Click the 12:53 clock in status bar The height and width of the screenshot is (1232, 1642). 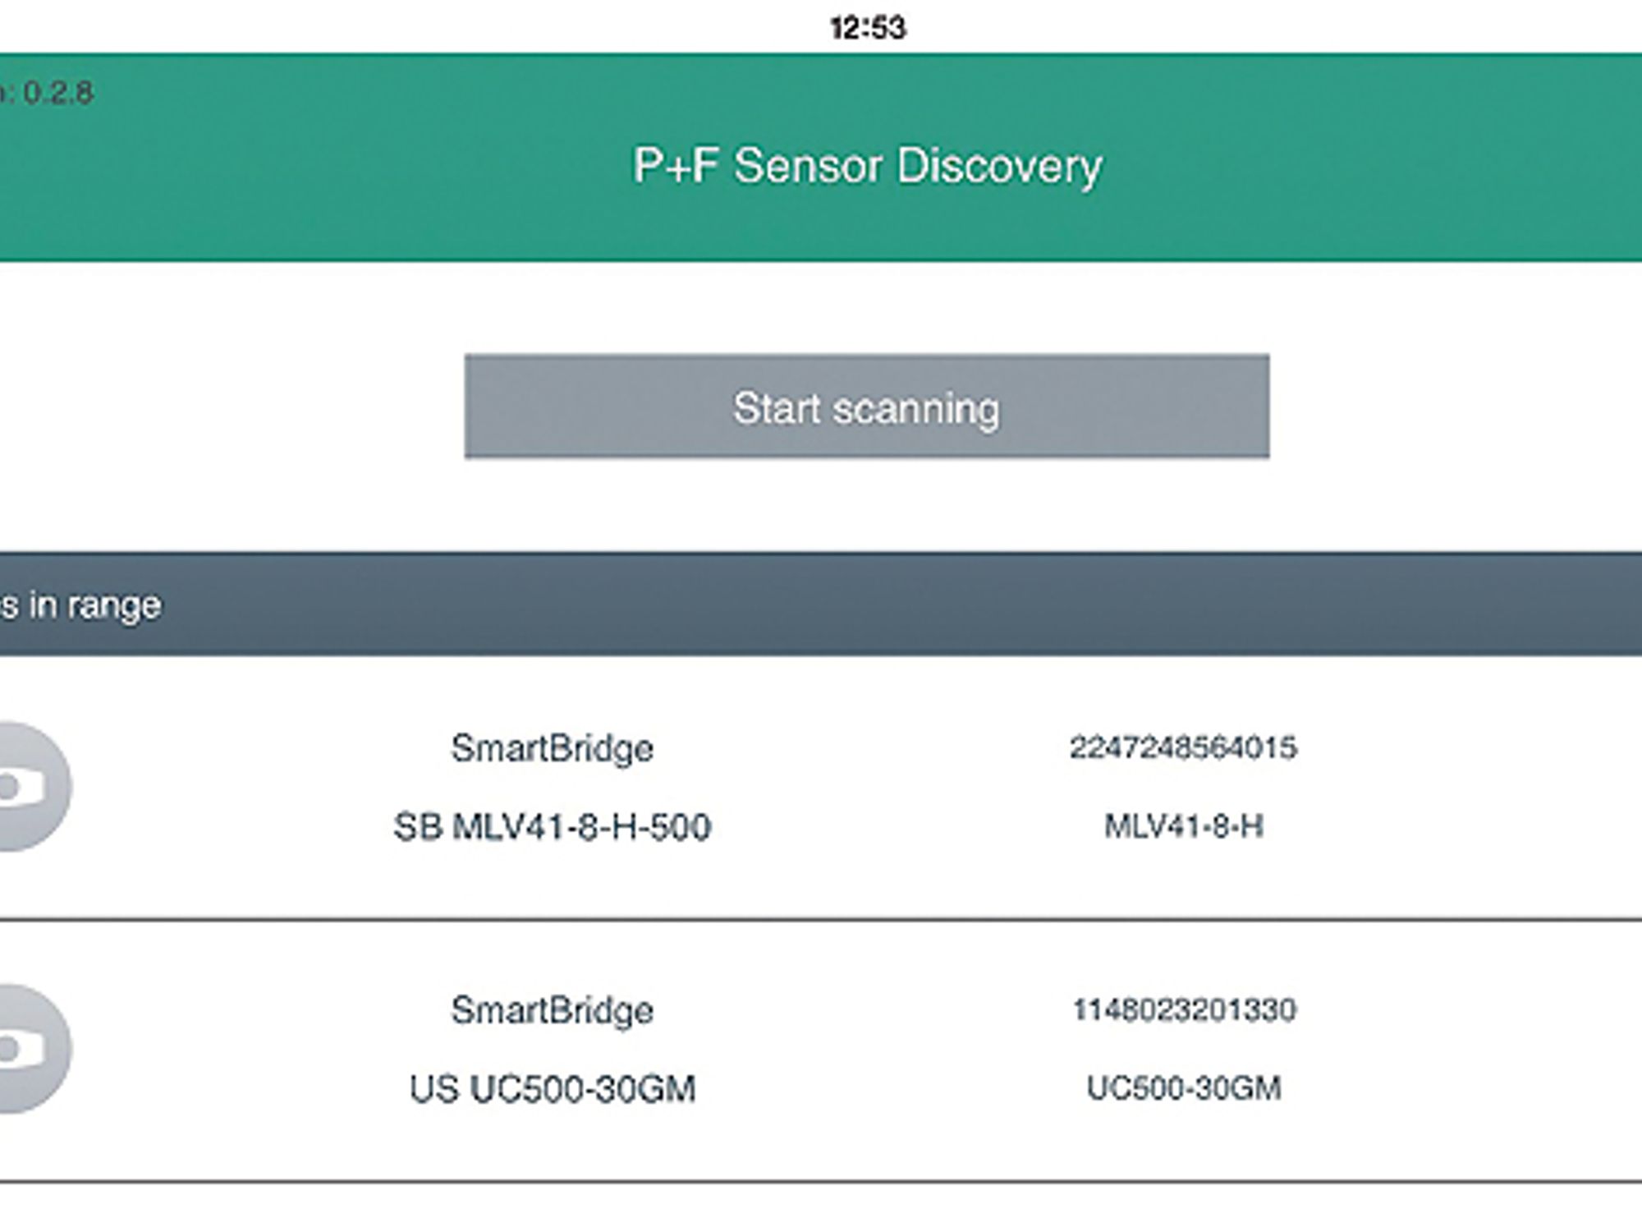(x=868, y=29)
